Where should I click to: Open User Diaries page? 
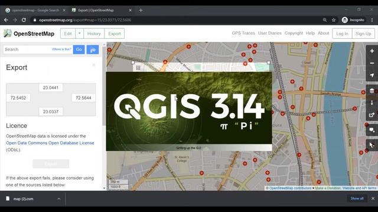click(269, 33)
